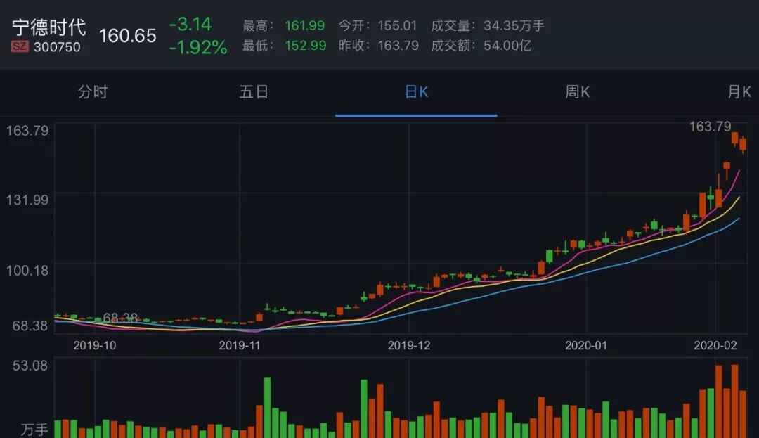
Task: Click the 成交量 label in header
Action: point(453,25)
